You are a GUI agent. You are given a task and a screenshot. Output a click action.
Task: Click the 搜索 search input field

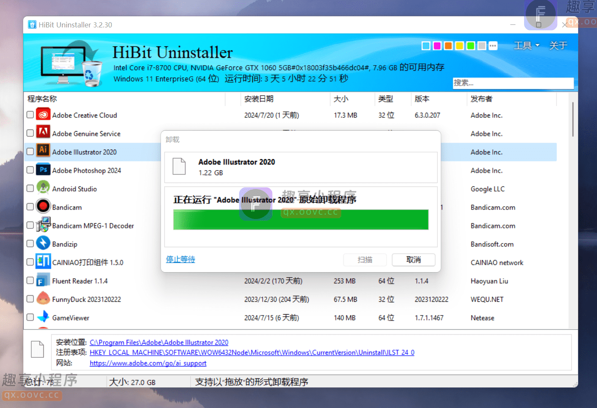click(x=513, y=83)
